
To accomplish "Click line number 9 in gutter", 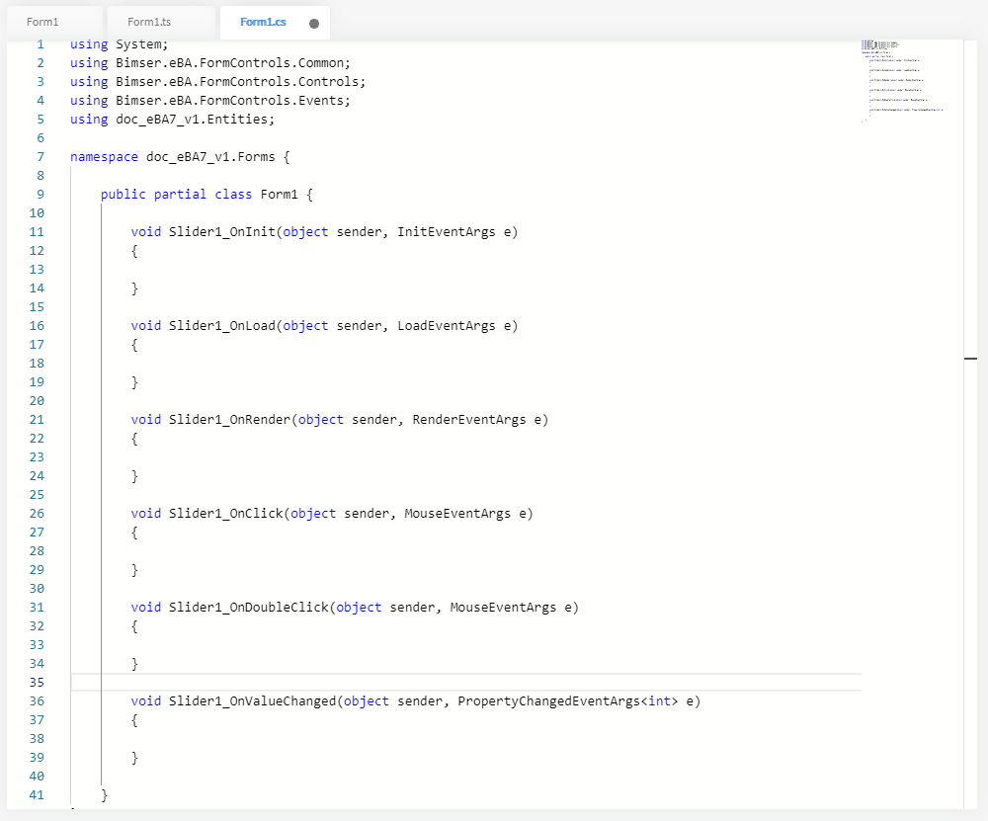I will tap(40, 195).
